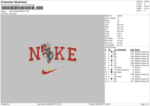Screen dimensions: 150x106
Task: Click the Deep Navy Blue swatch in row 9
Action: tap(111, 70)
